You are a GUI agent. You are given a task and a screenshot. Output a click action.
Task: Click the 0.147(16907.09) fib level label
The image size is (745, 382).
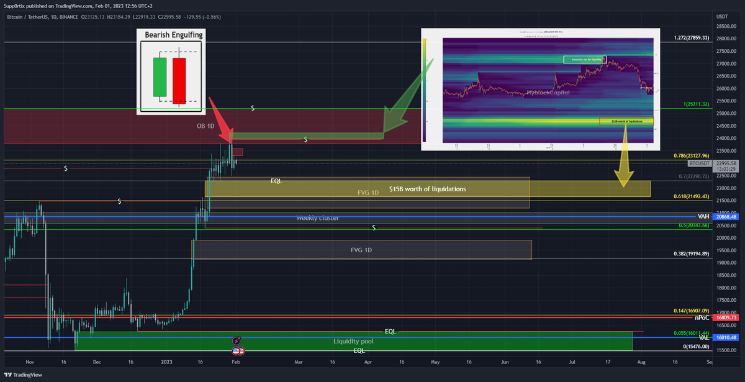coord(691,311)
